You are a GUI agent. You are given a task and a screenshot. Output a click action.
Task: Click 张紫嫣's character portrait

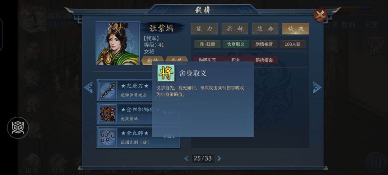117,43
